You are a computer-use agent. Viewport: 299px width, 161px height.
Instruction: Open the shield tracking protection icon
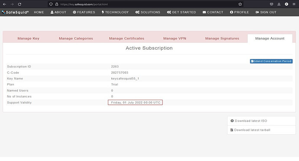point(51,4)
